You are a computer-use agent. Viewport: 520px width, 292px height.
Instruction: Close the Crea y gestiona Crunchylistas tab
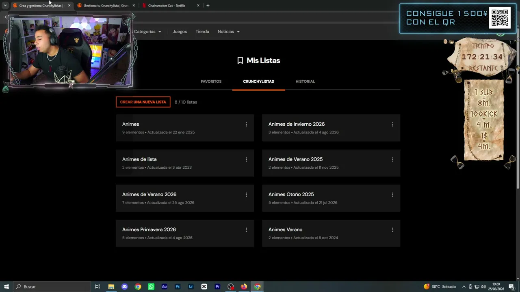69,6
